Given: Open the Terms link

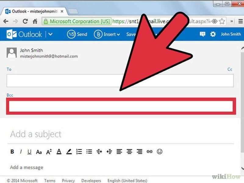Looking at the screenshot, I should 50,181.
